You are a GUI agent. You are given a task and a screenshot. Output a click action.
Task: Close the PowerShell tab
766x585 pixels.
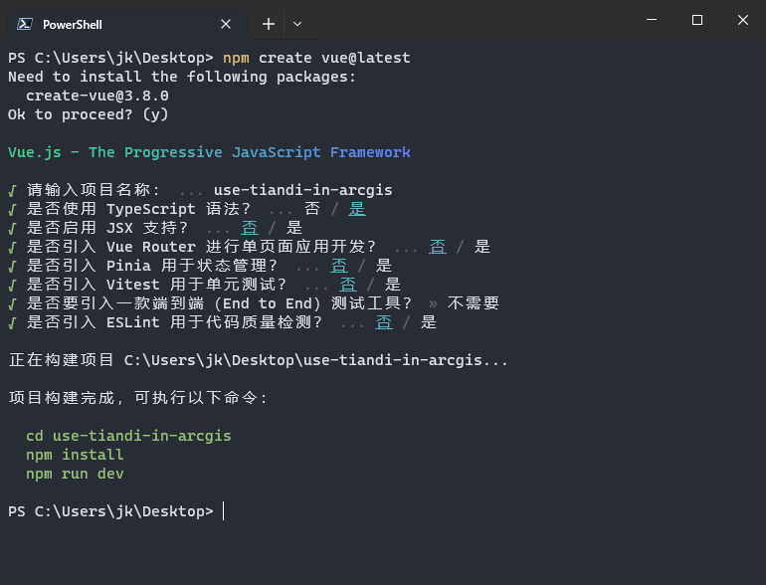[x=226, y=24]
